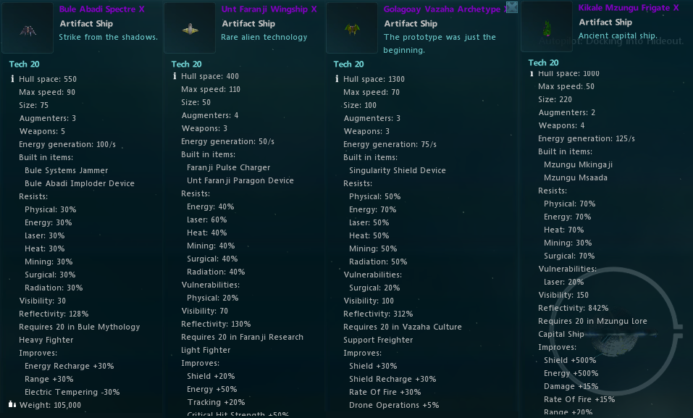Click info icon beside Hull space: 1300

[337, 79]
